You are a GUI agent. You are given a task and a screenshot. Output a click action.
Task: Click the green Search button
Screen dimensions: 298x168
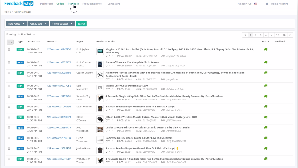pyautogui.click(x=81, y=23)
